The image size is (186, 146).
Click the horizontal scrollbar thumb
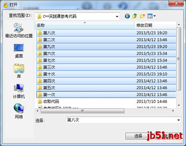(x=83, y=111)
